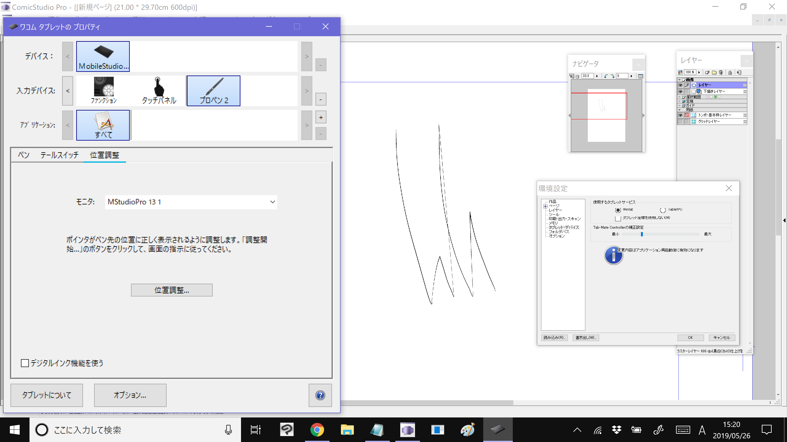Click rotate left arrow in Navigator

(606, 76)
